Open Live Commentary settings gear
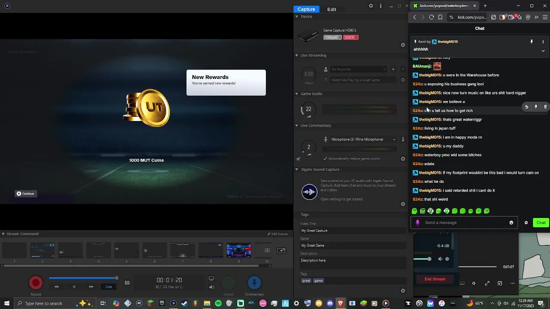 click(403, 159)
